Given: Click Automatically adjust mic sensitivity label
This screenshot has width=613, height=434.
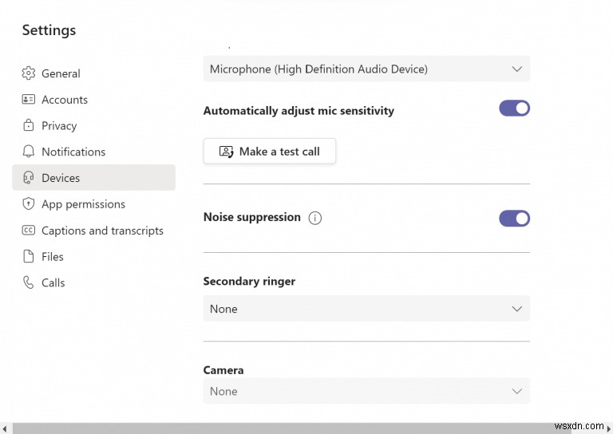Looking at the screenshot, I should [299, 111].
